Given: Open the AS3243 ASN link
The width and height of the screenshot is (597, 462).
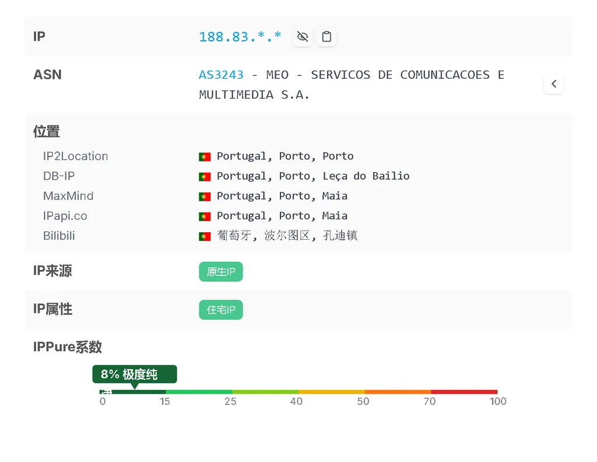Looking at the screenshot, I should (221, 75).
